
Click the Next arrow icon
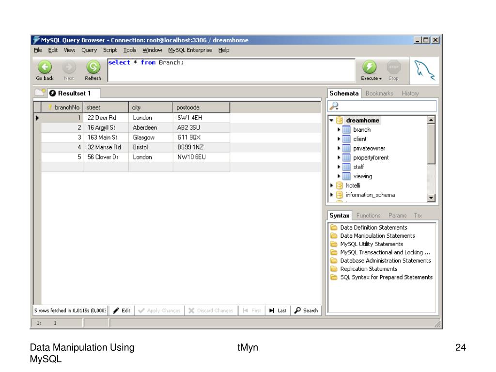(69, 67)
